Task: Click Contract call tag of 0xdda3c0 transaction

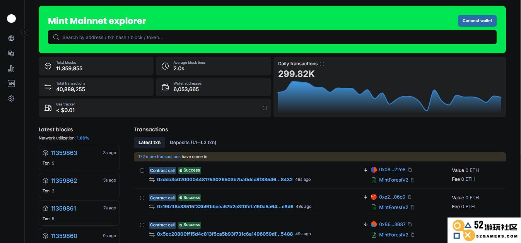Action: coord(162,170)
